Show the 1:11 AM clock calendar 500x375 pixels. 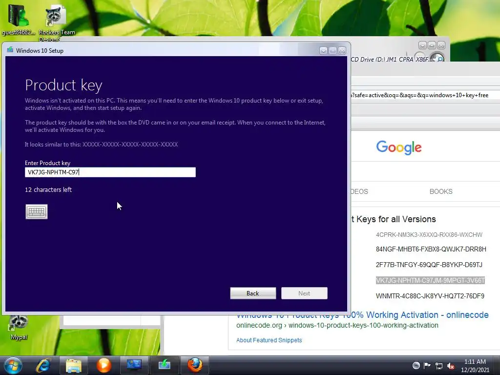click(x=475, y=366)
